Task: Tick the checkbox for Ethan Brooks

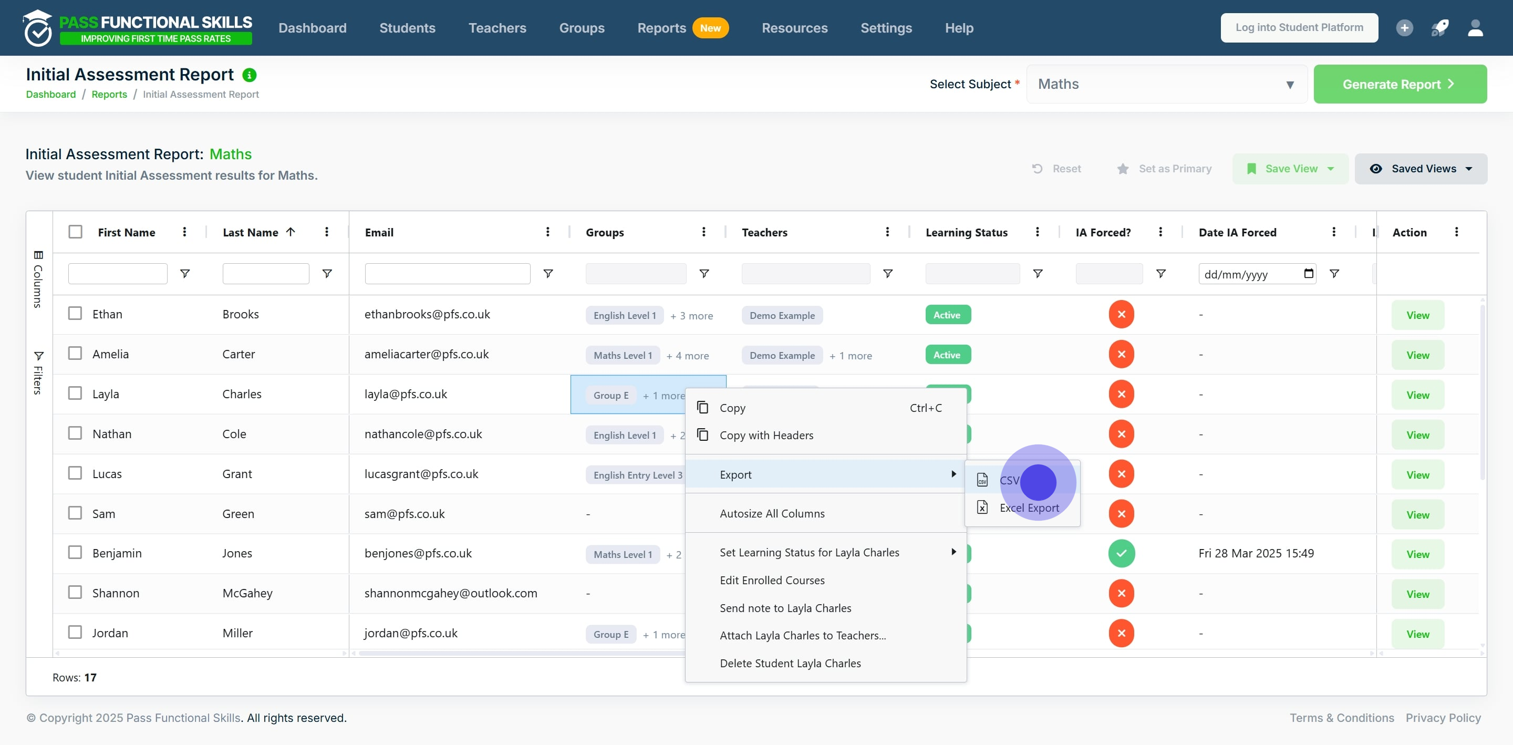Action: coord(75,314)
